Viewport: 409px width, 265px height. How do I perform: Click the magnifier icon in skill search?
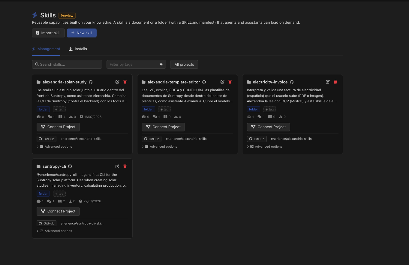point(37,64)
